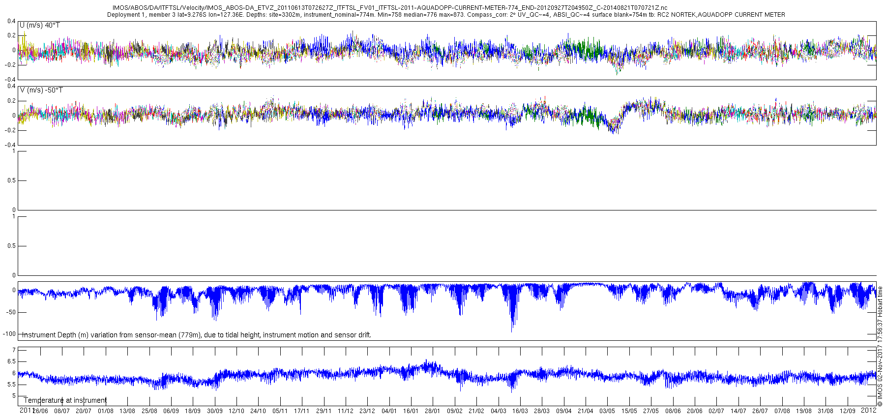The width and height of the screenshot is (885, 418).
Task: Select the 28/03 date tick label
Action: [542, 411]
